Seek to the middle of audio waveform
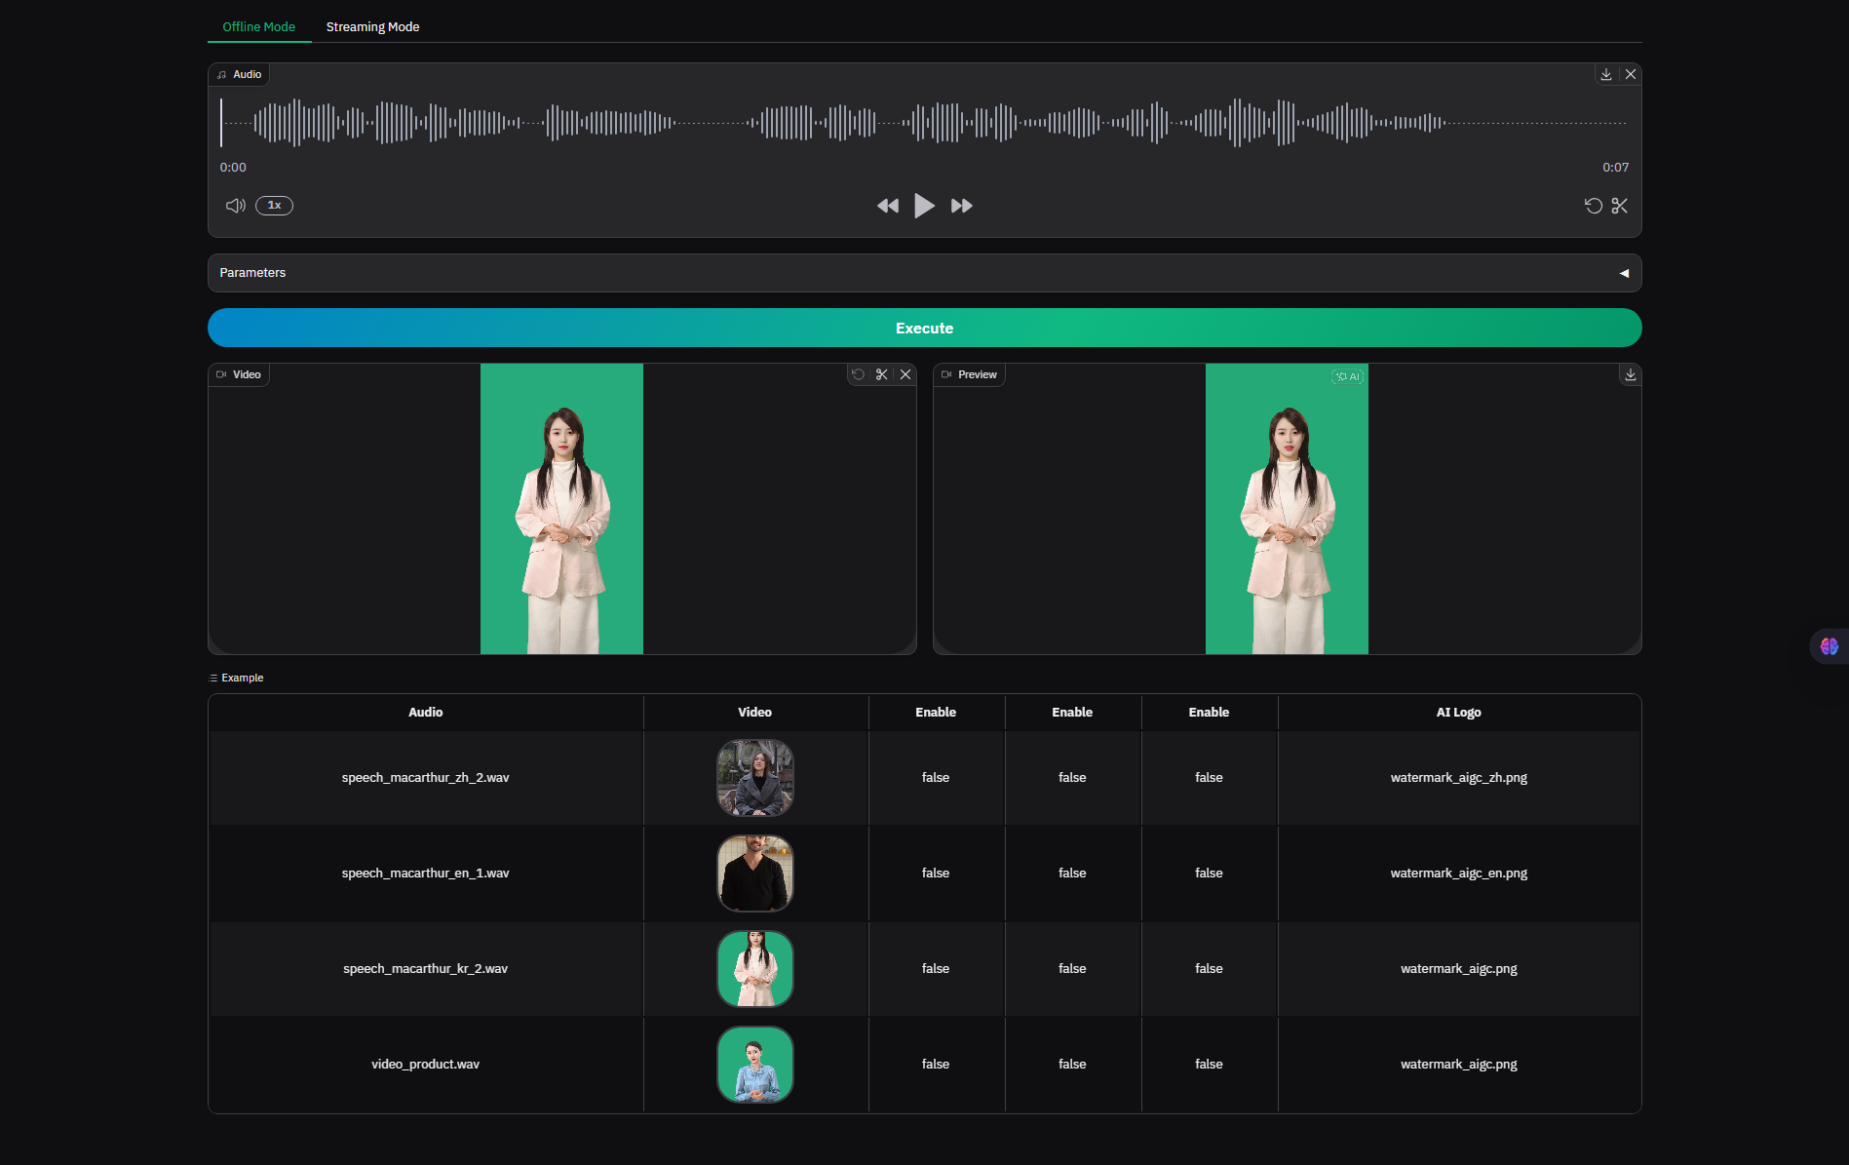The image size is (1849, 1165). pyautogui.click(x=924, y=123)
